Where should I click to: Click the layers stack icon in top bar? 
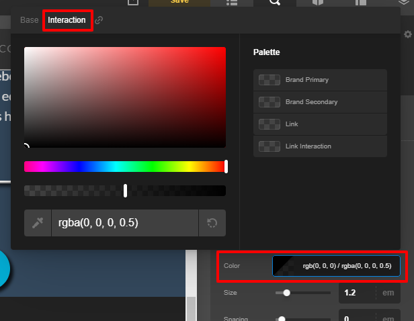pyautogui.click(x=403, y=3)
